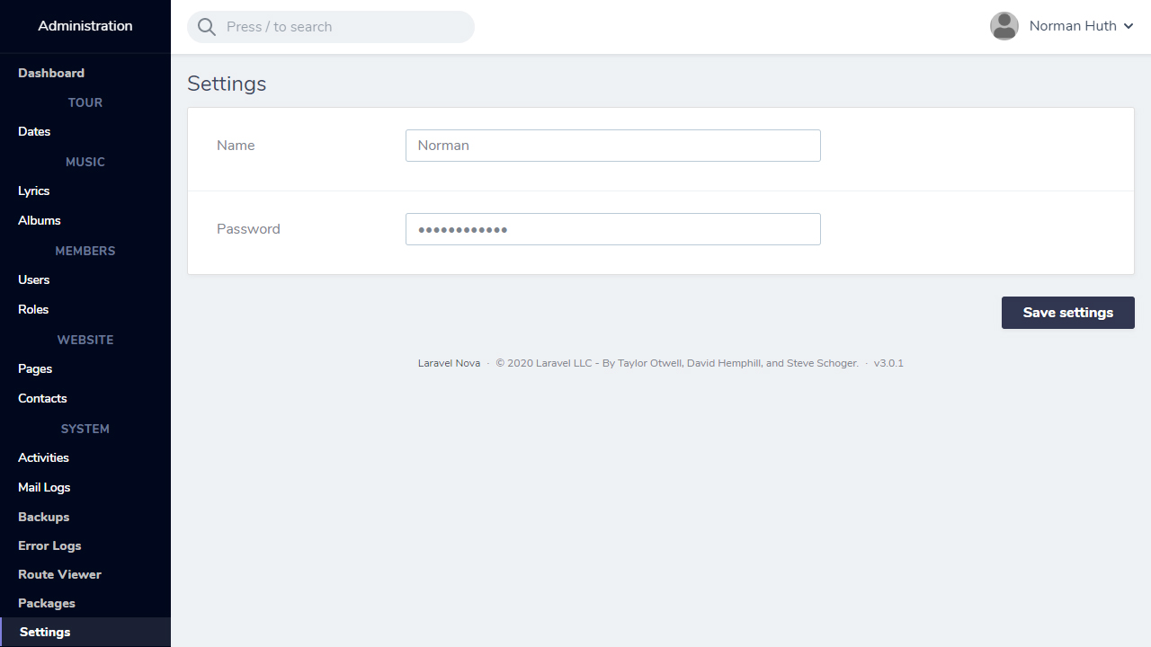This screenshot has height=647, width=1151.
Task: Navigate to Albums
Action: tap(40, 220)
